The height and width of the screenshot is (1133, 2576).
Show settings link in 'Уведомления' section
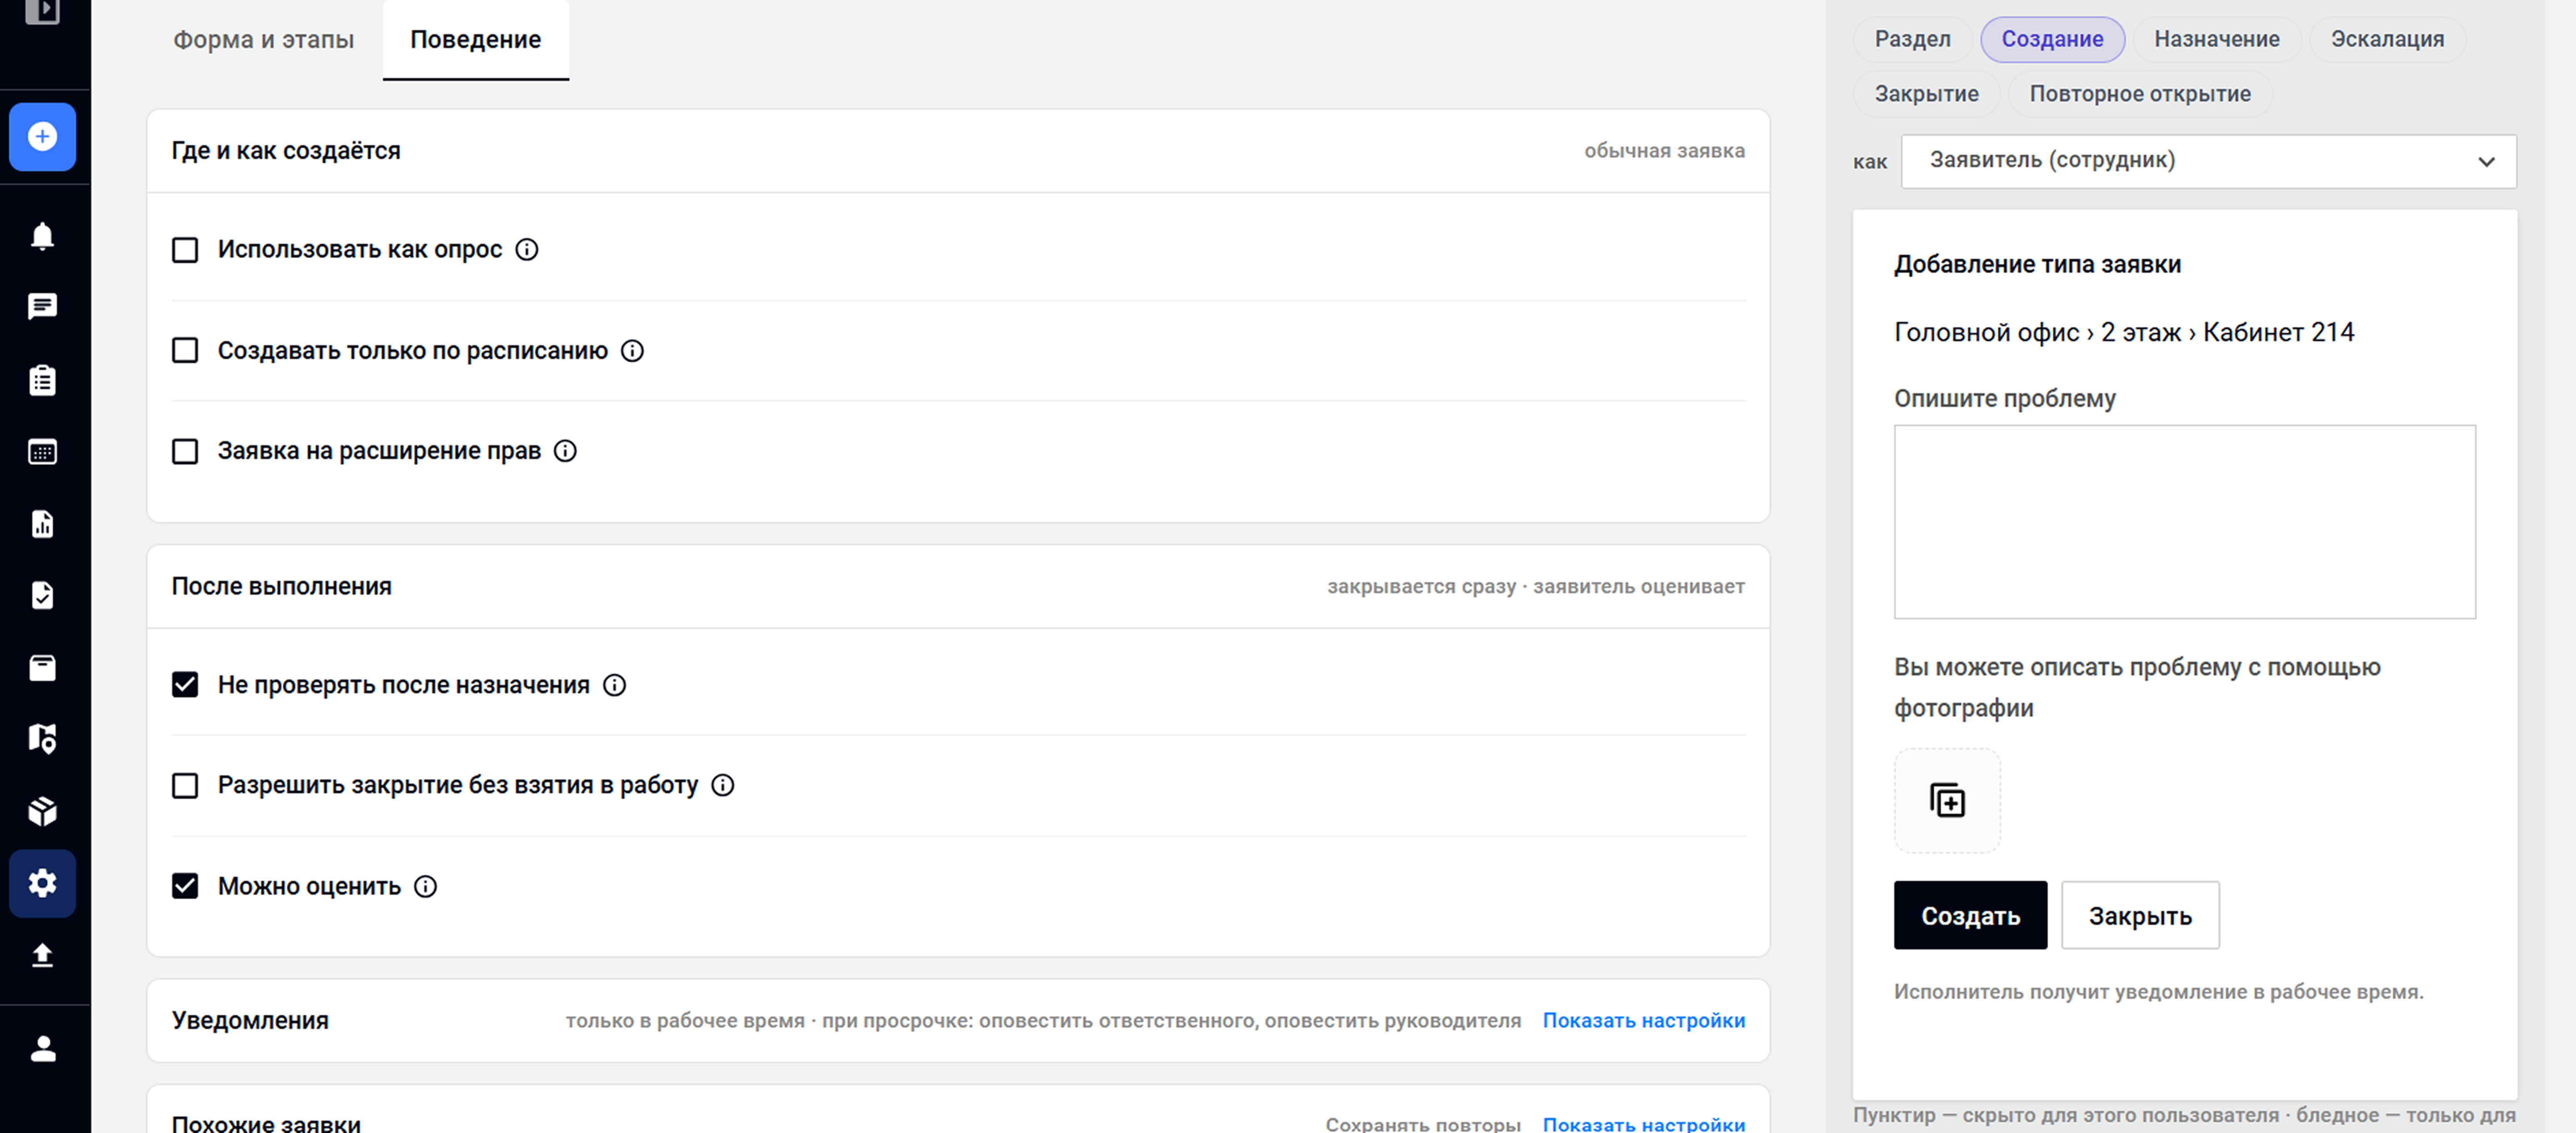coord(1643,1020)
